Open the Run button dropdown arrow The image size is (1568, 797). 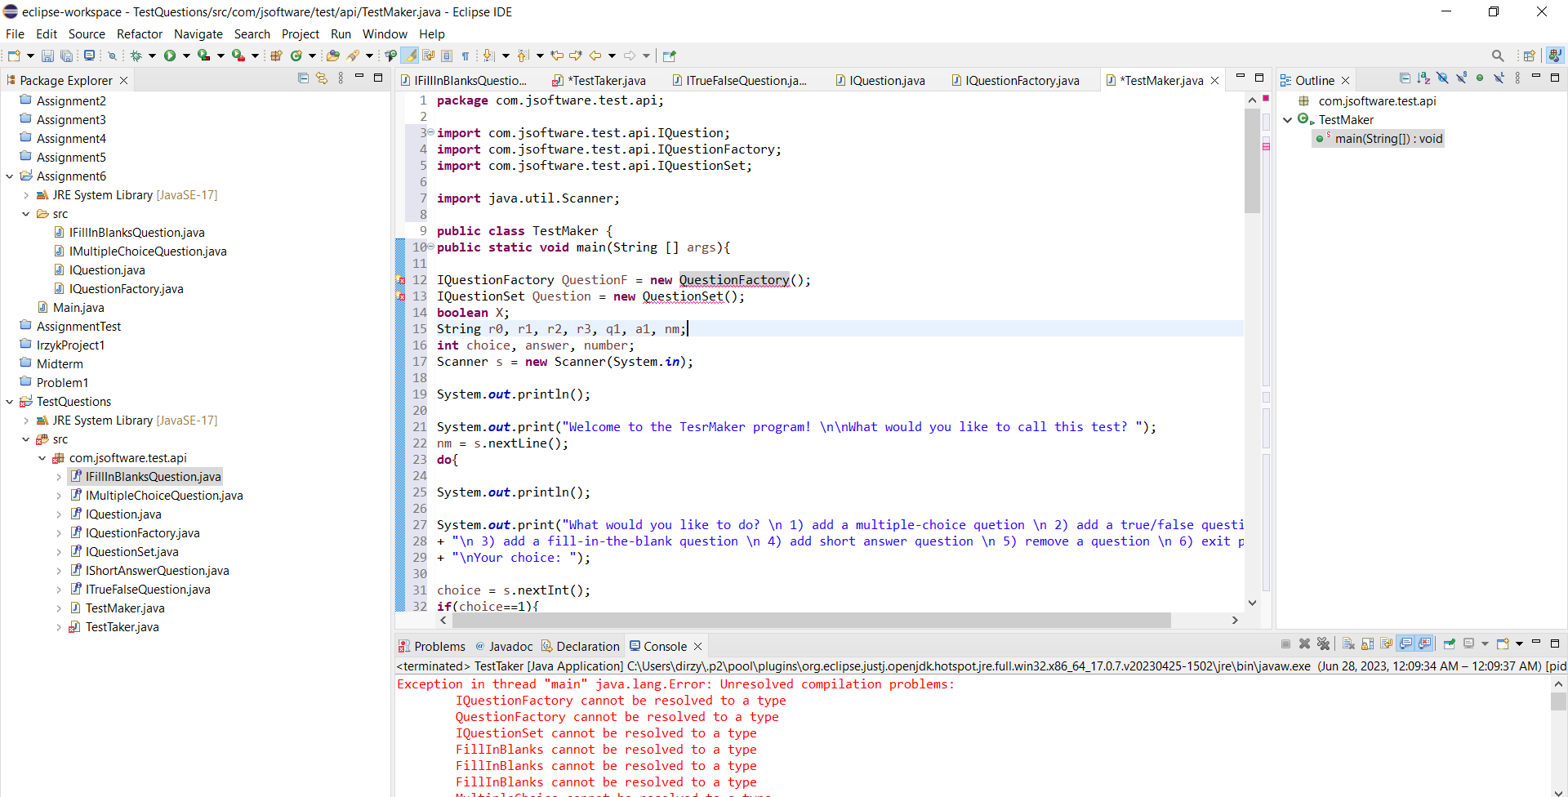(186, 56)
